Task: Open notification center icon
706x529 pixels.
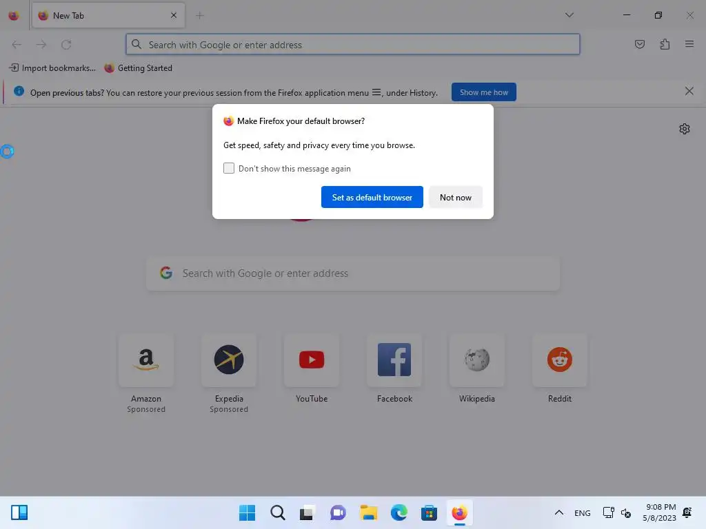Action: pos(687,512)
